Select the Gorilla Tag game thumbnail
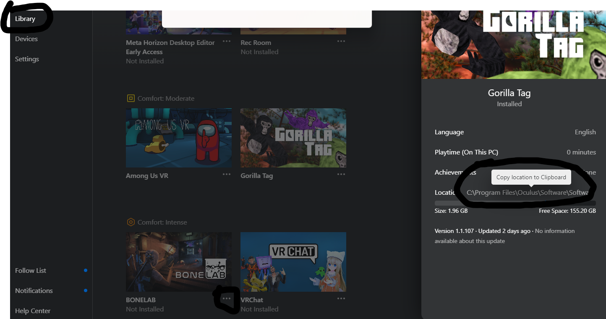This screenshot has height=319, width=606. [293, 138]
